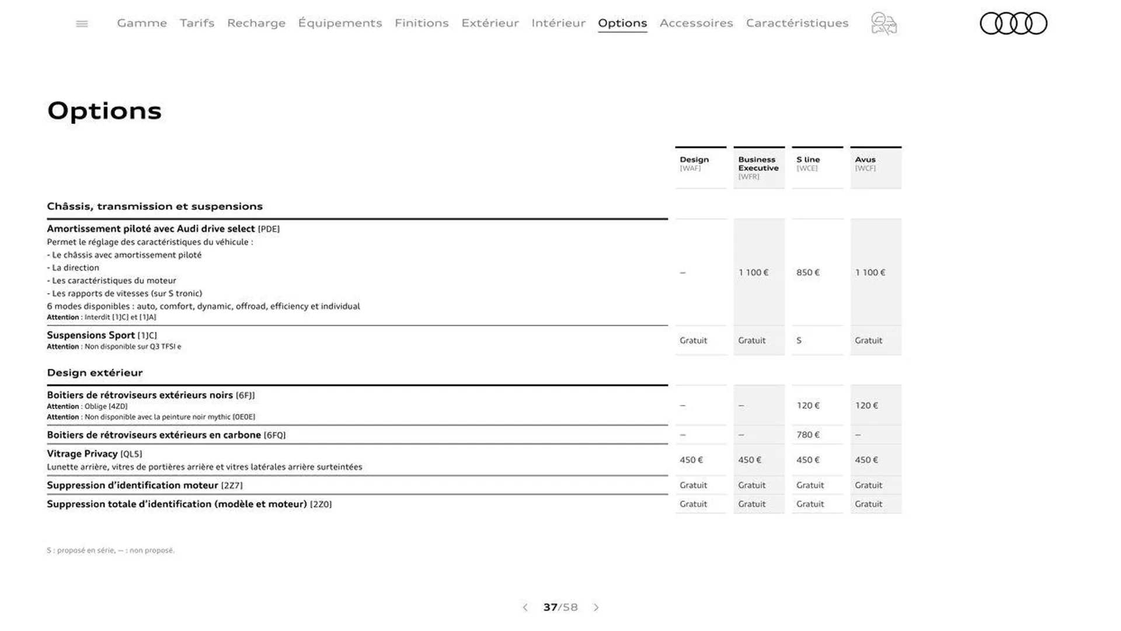1121x631 pixels.
Task: Click the Options page heading
Action: point(105,111)
